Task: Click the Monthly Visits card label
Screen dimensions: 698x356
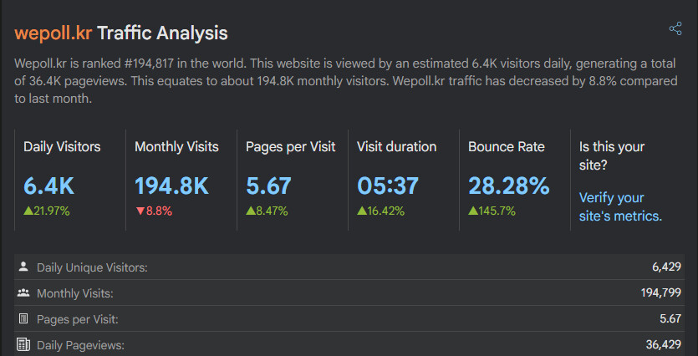Action: pos(176,147)
